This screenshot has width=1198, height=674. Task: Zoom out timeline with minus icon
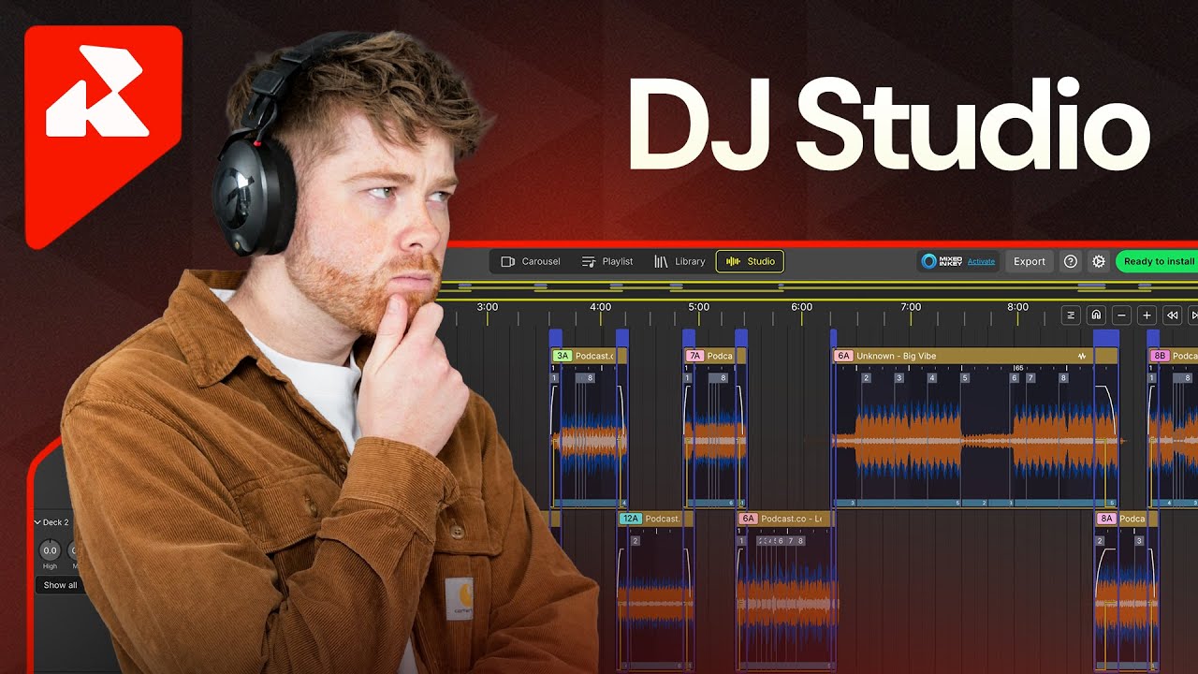(x=1121, y=315)
